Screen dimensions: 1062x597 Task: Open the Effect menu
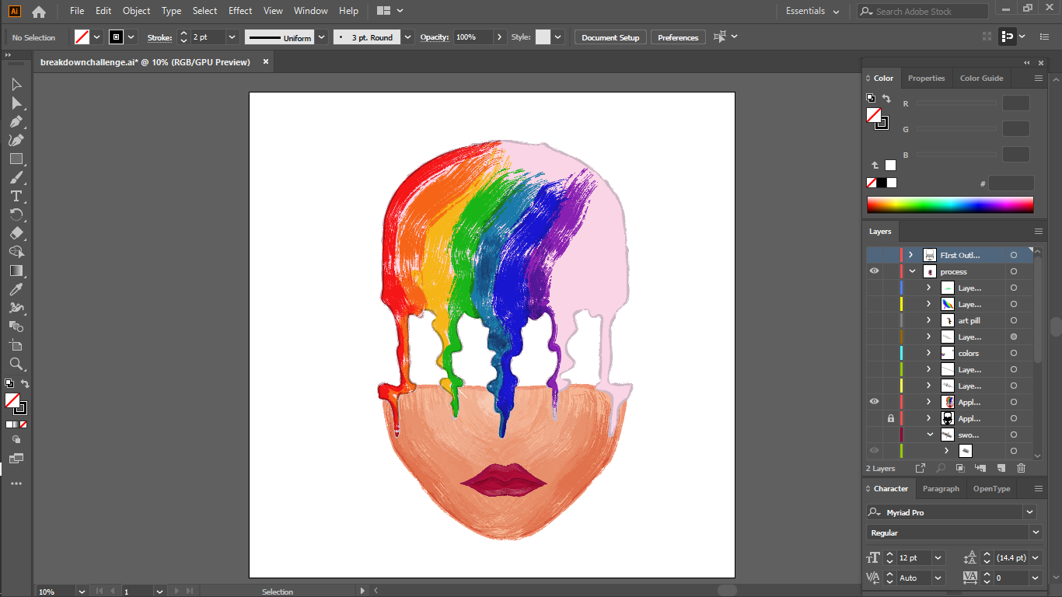240,11
